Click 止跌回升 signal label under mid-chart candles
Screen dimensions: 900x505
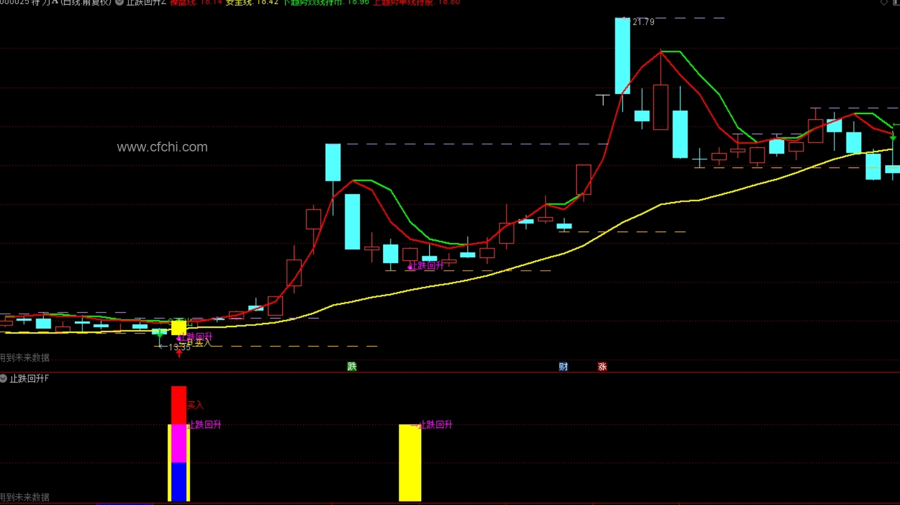pyautogui.click(x=427, y=265)
